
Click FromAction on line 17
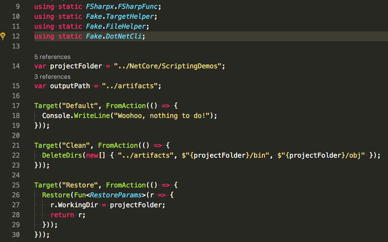126,106
